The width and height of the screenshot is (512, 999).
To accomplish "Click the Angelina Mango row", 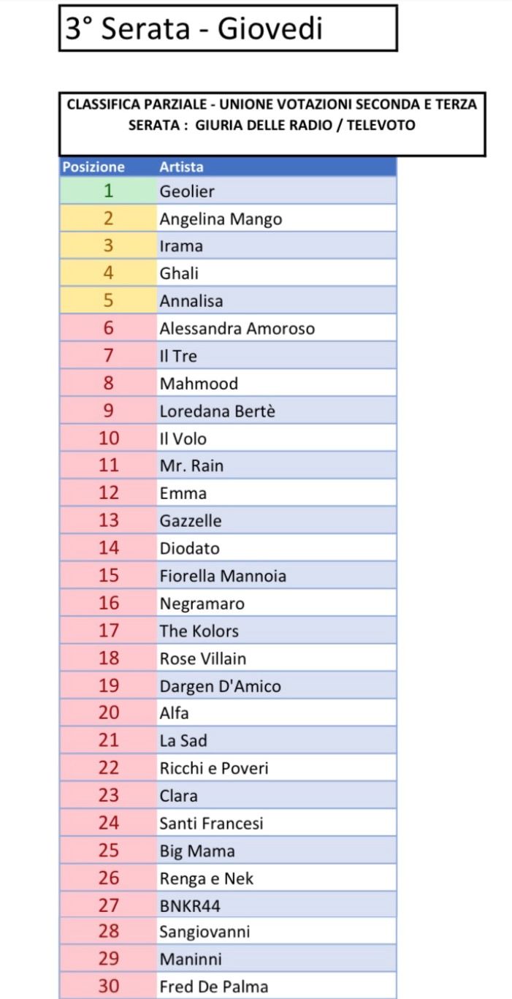I will pos(276,219).
